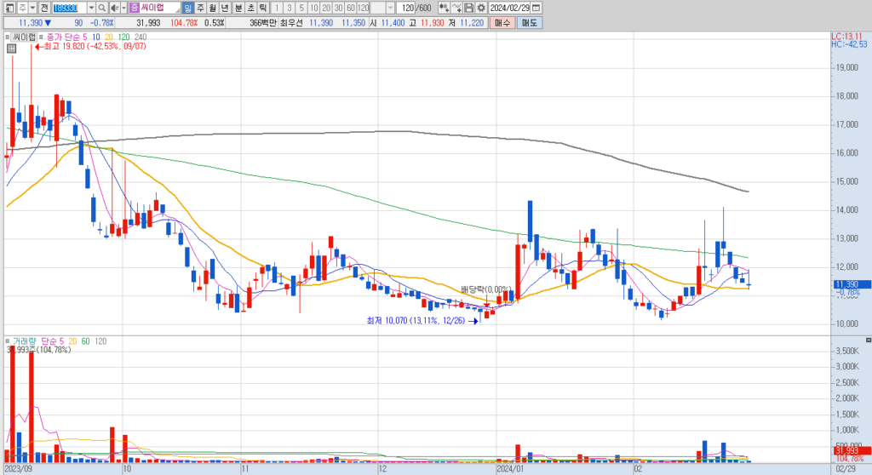Image resolution: width=872 pixels, height=475 pixels.
Task: Toggle the 분 minute chart button
Action: pos(238,8)
